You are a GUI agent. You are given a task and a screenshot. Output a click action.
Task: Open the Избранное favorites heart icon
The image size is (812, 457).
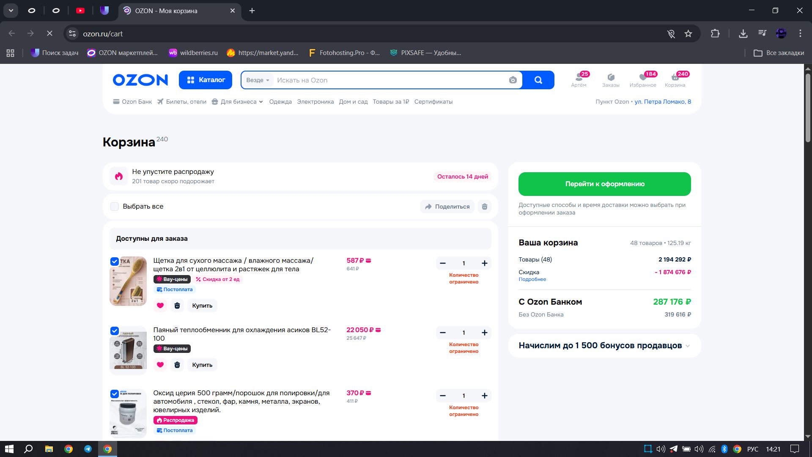643,77
